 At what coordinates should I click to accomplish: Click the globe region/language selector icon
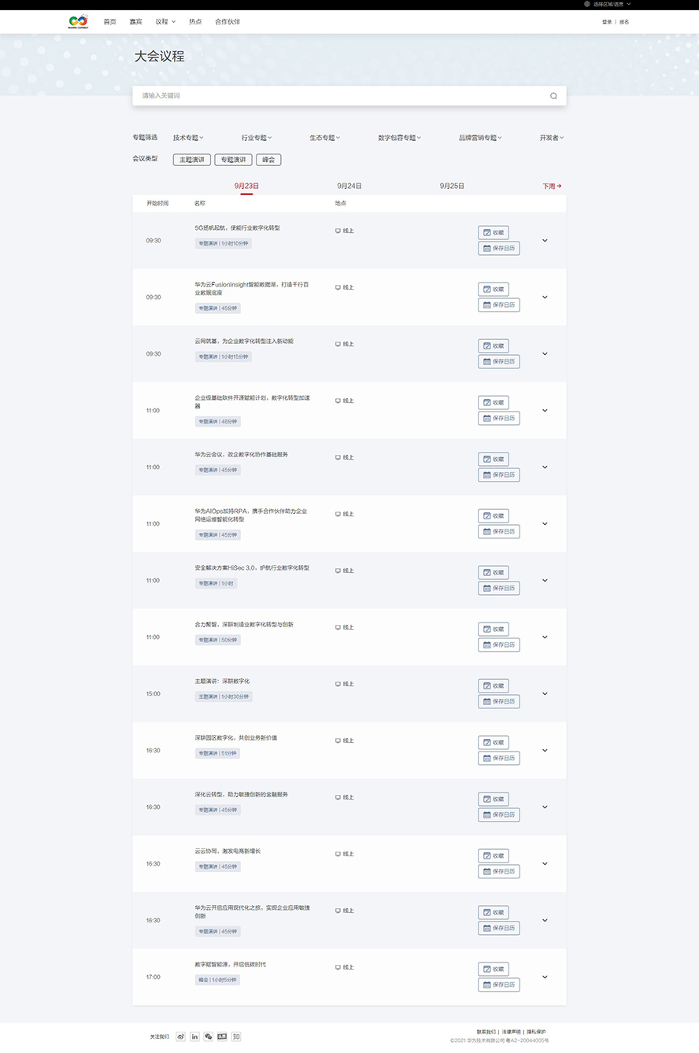tap(587, 4)
